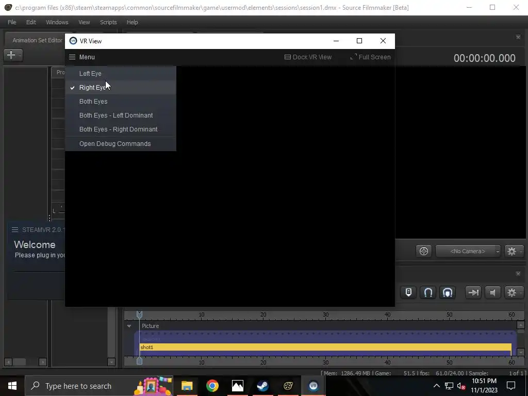Screen dimensions: 528x396
Task: Open Steam from taskbar
Action: pos(262,386)
